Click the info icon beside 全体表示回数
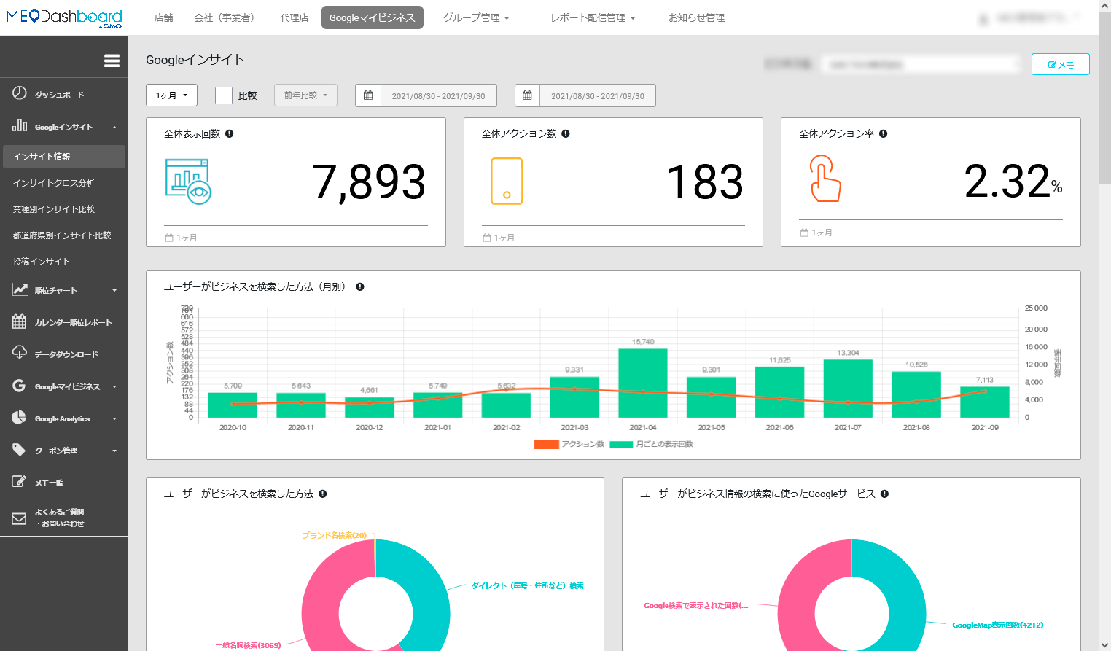The image size is (1111, 651). point(230,134)
